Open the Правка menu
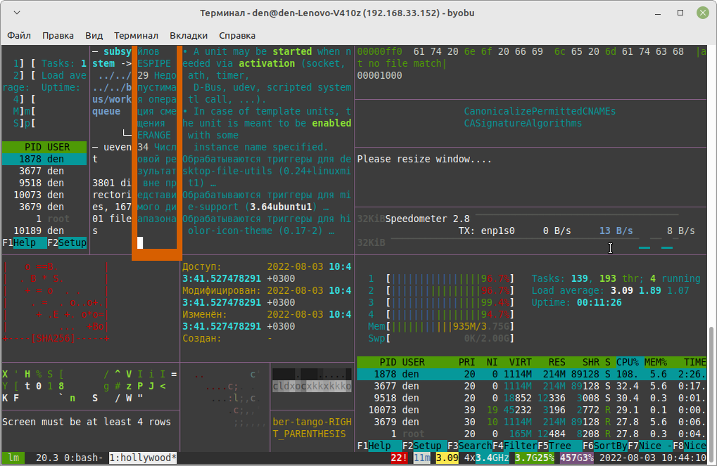 click(58, 36)
